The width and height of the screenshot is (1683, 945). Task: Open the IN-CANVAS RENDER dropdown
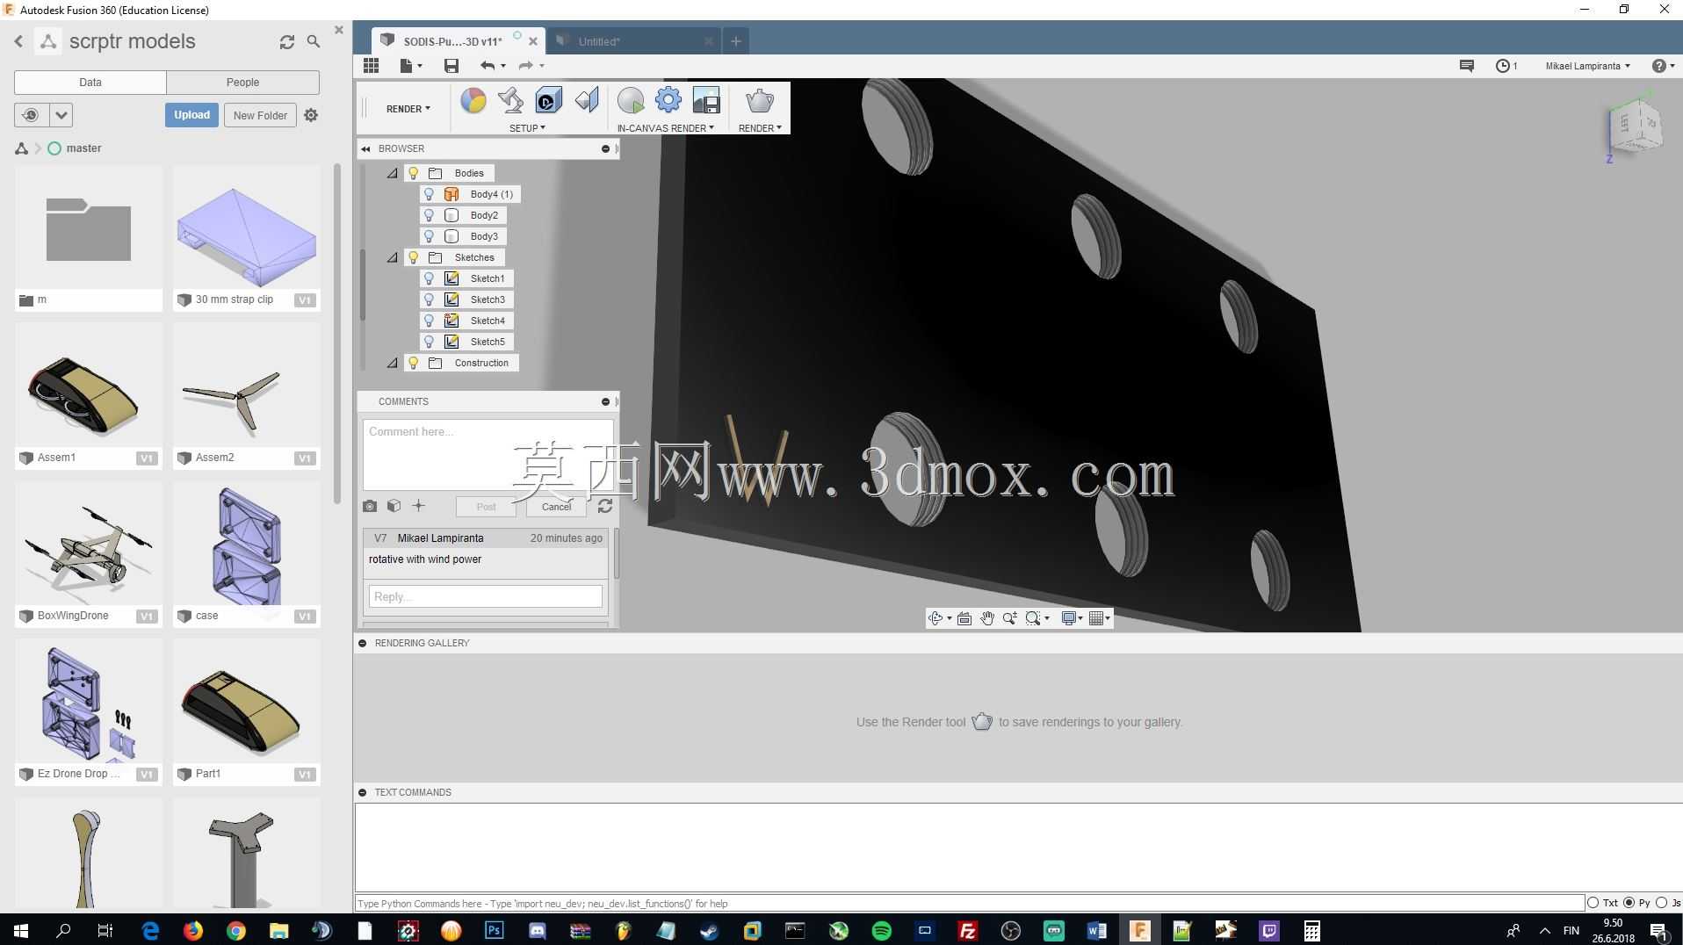(x=665, y=128)
